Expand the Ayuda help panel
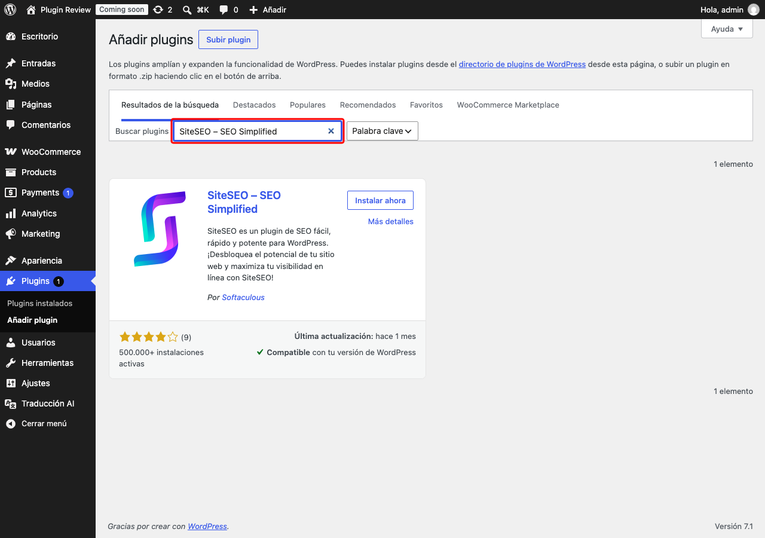 [727, 29]
